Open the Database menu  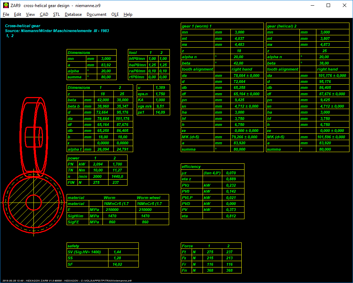(73, 14)
